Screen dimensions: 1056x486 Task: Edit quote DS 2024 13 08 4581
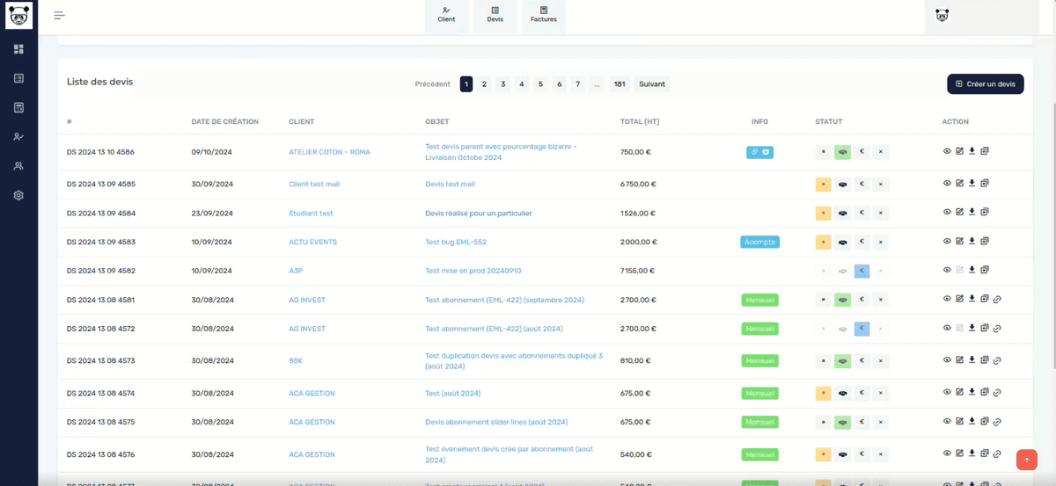(959, 299)
